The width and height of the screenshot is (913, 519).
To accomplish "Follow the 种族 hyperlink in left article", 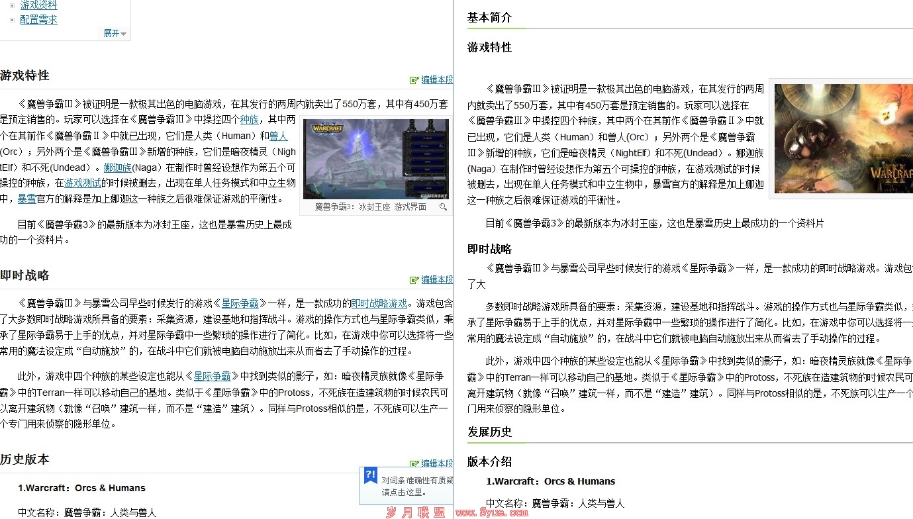I will coord(249,120).
